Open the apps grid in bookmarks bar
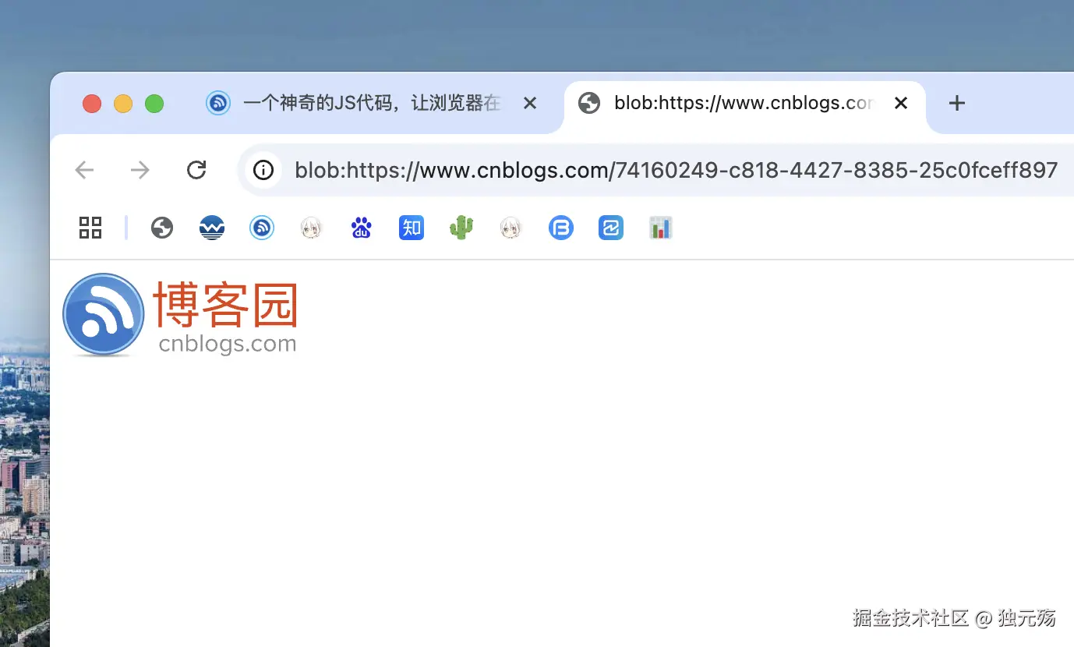This screenshot has height=647, width=1074. [x=90, y=228]
